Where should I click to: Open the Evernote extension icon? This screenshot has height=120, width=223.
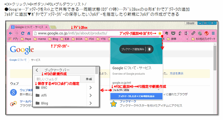(x=166, y=33)
